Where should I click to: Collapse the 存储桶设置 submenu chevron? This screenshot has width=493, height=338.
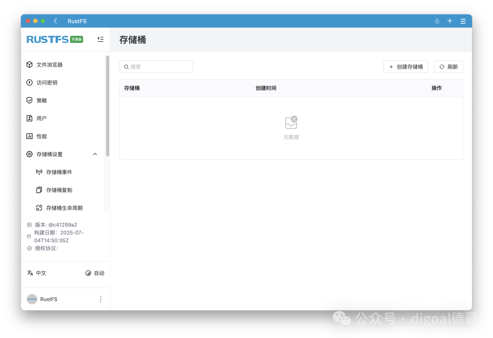pyautogui.click(x=95, y=154)
